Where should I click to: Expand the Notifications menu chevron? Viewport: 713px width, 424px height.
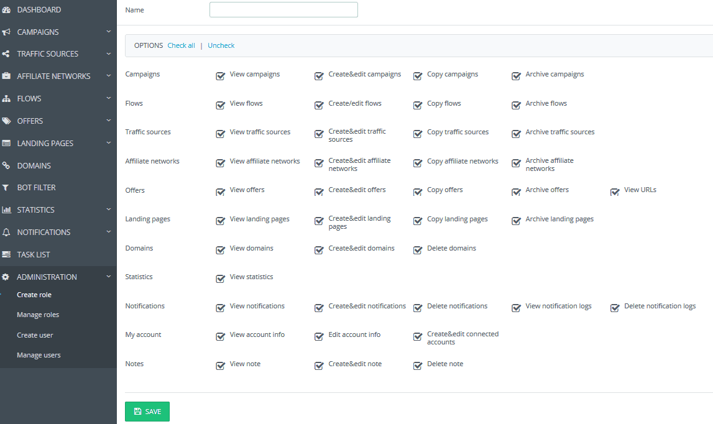point(109,231)
